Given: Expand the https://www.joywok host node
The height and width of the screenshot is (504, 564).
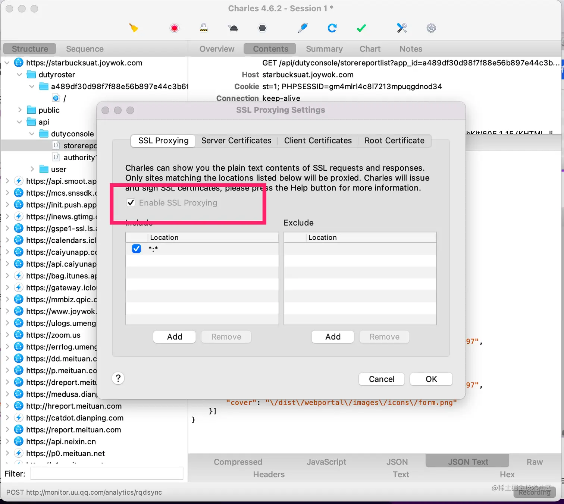Looking at the screenshot, I should 7,311.
